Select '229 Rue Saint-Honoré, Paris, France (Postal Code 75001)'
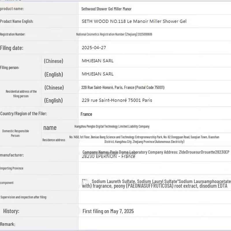Viewport: 231px width, 231px height. [x=123, y=87]
